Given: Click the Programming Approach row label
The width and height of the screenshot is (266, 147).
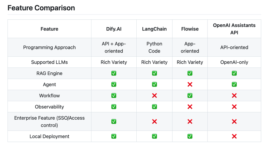Looking at the screenshot, I should tap(49, 47).
